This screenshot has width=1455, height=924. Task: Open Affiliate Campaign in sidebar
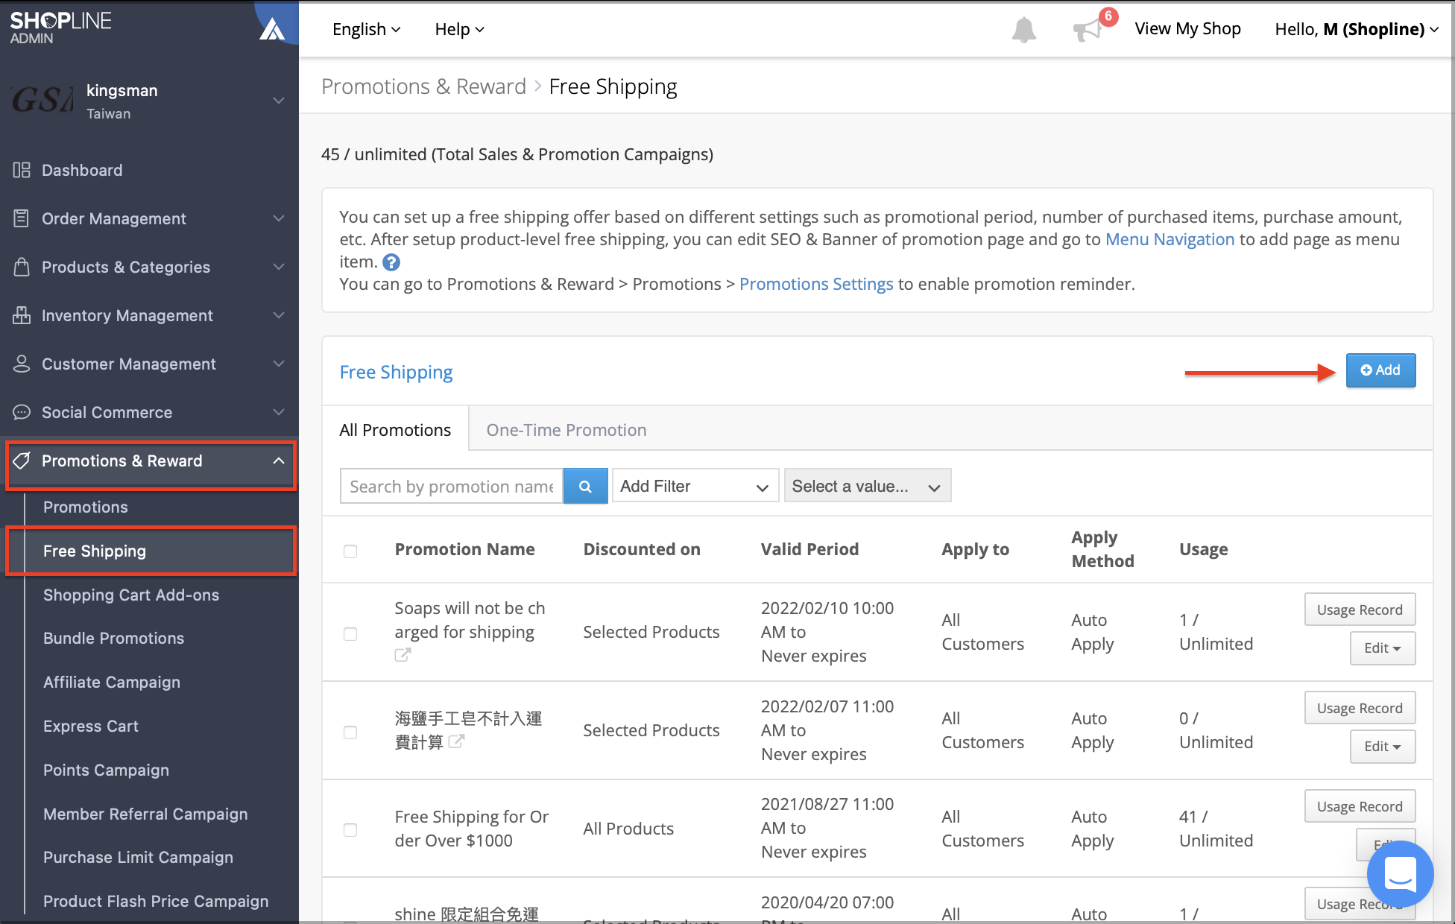click(112, 682)
